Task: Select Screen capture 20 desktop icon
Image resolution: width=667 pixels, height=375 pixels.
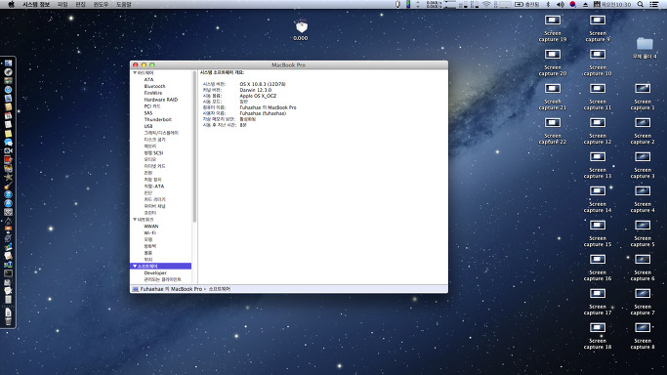Action: point(553,55)
